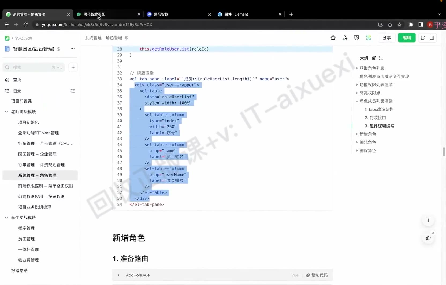Open the add collaborator icon
Screen dimensions: 446x285
345,38
